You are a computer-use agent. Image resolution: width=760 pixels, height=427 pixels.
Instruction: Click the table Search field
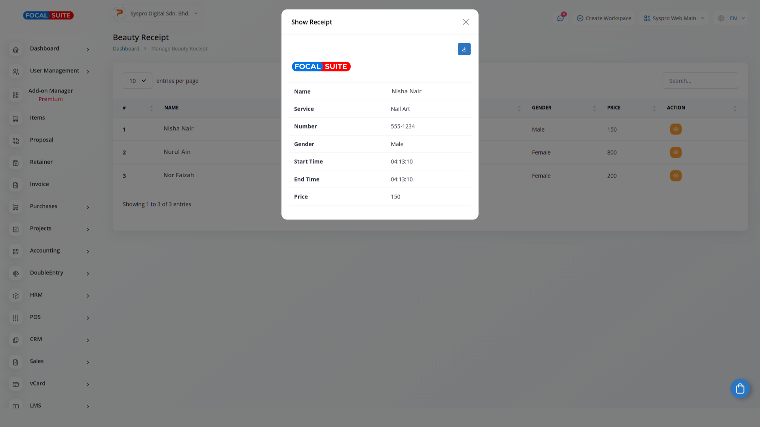[700, 81]
